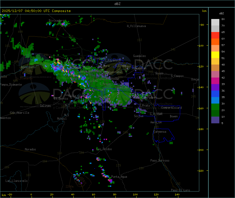Pick the purple 36–39 dBZ legend swatch
Image resolution: width=235 pixels, height=198 pixels.
pos(215,87)
